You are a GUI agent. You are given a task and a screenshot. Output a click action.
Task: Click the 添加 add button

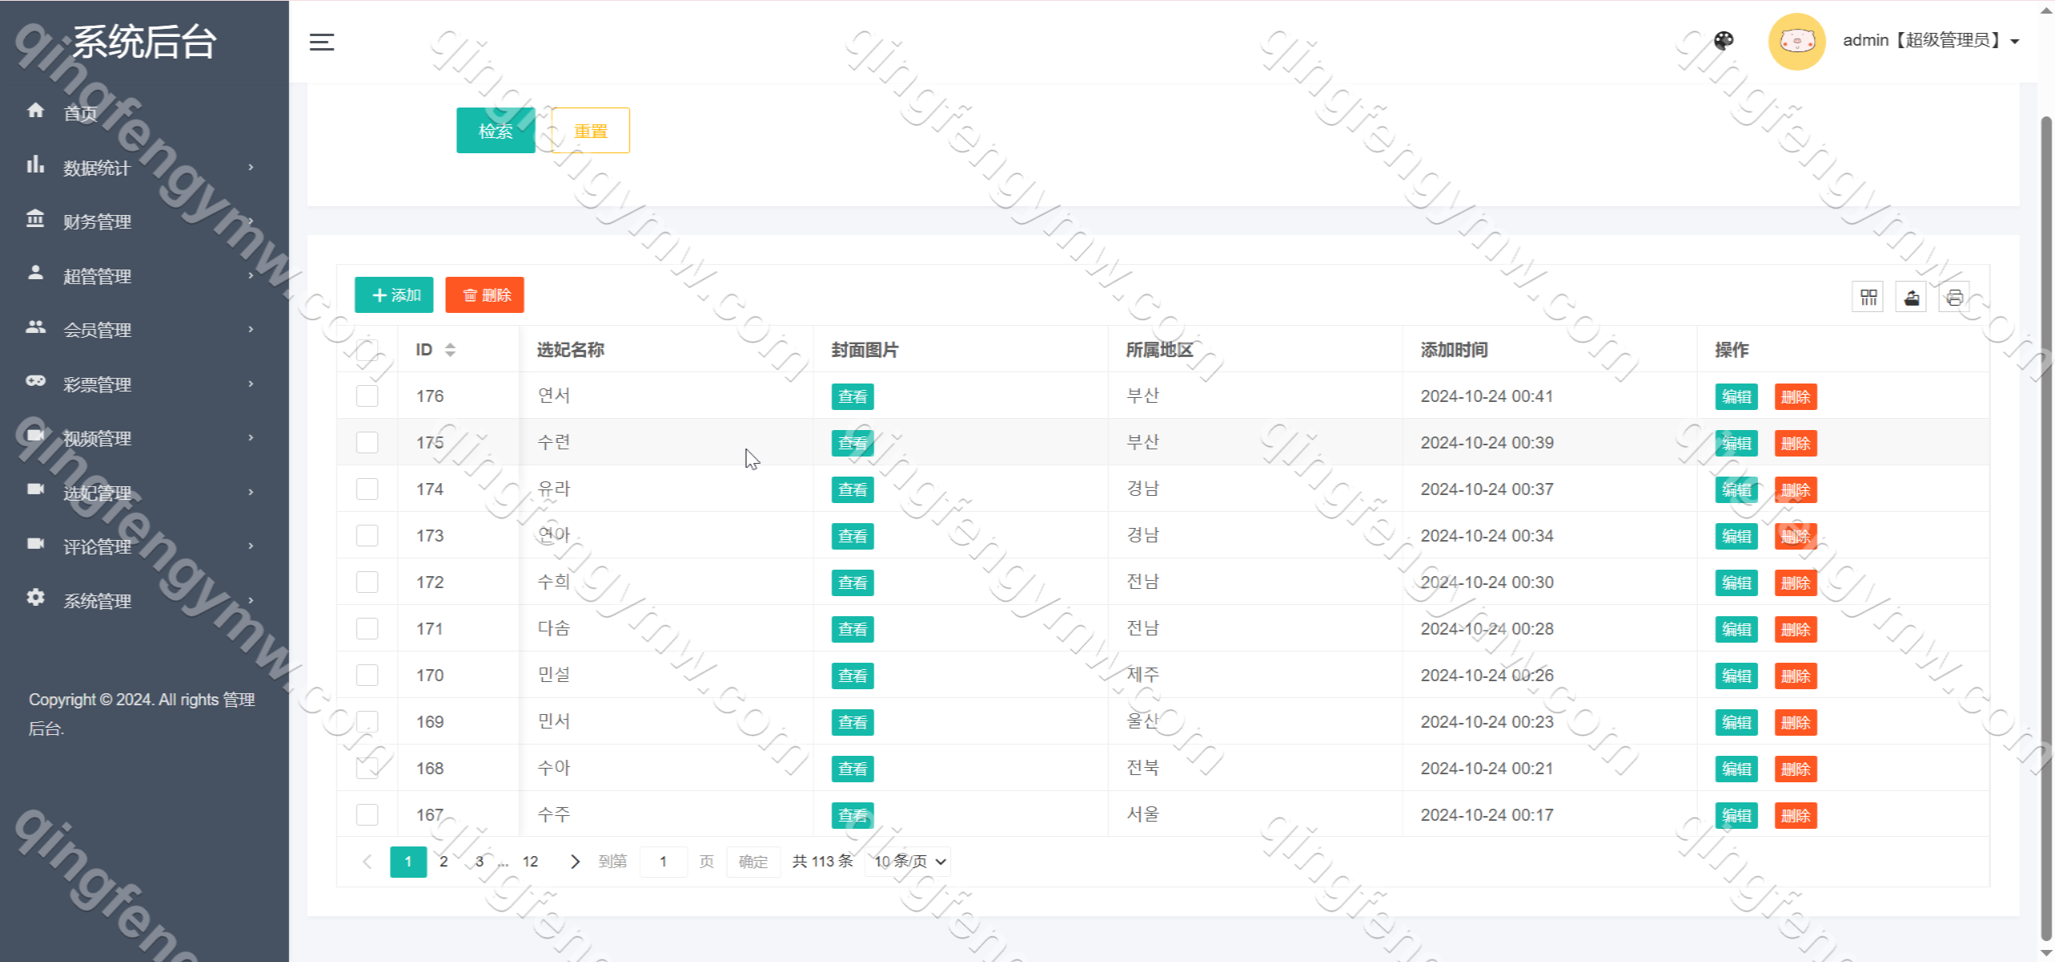click(x=394, y=295)
